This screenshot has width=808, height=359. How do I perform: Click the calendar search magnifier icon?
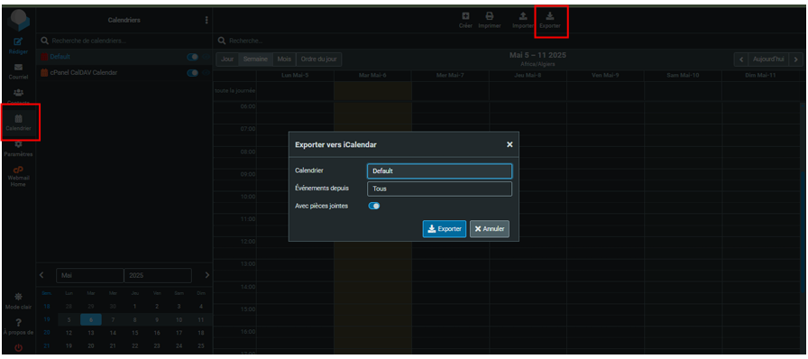tap(45, 41)
